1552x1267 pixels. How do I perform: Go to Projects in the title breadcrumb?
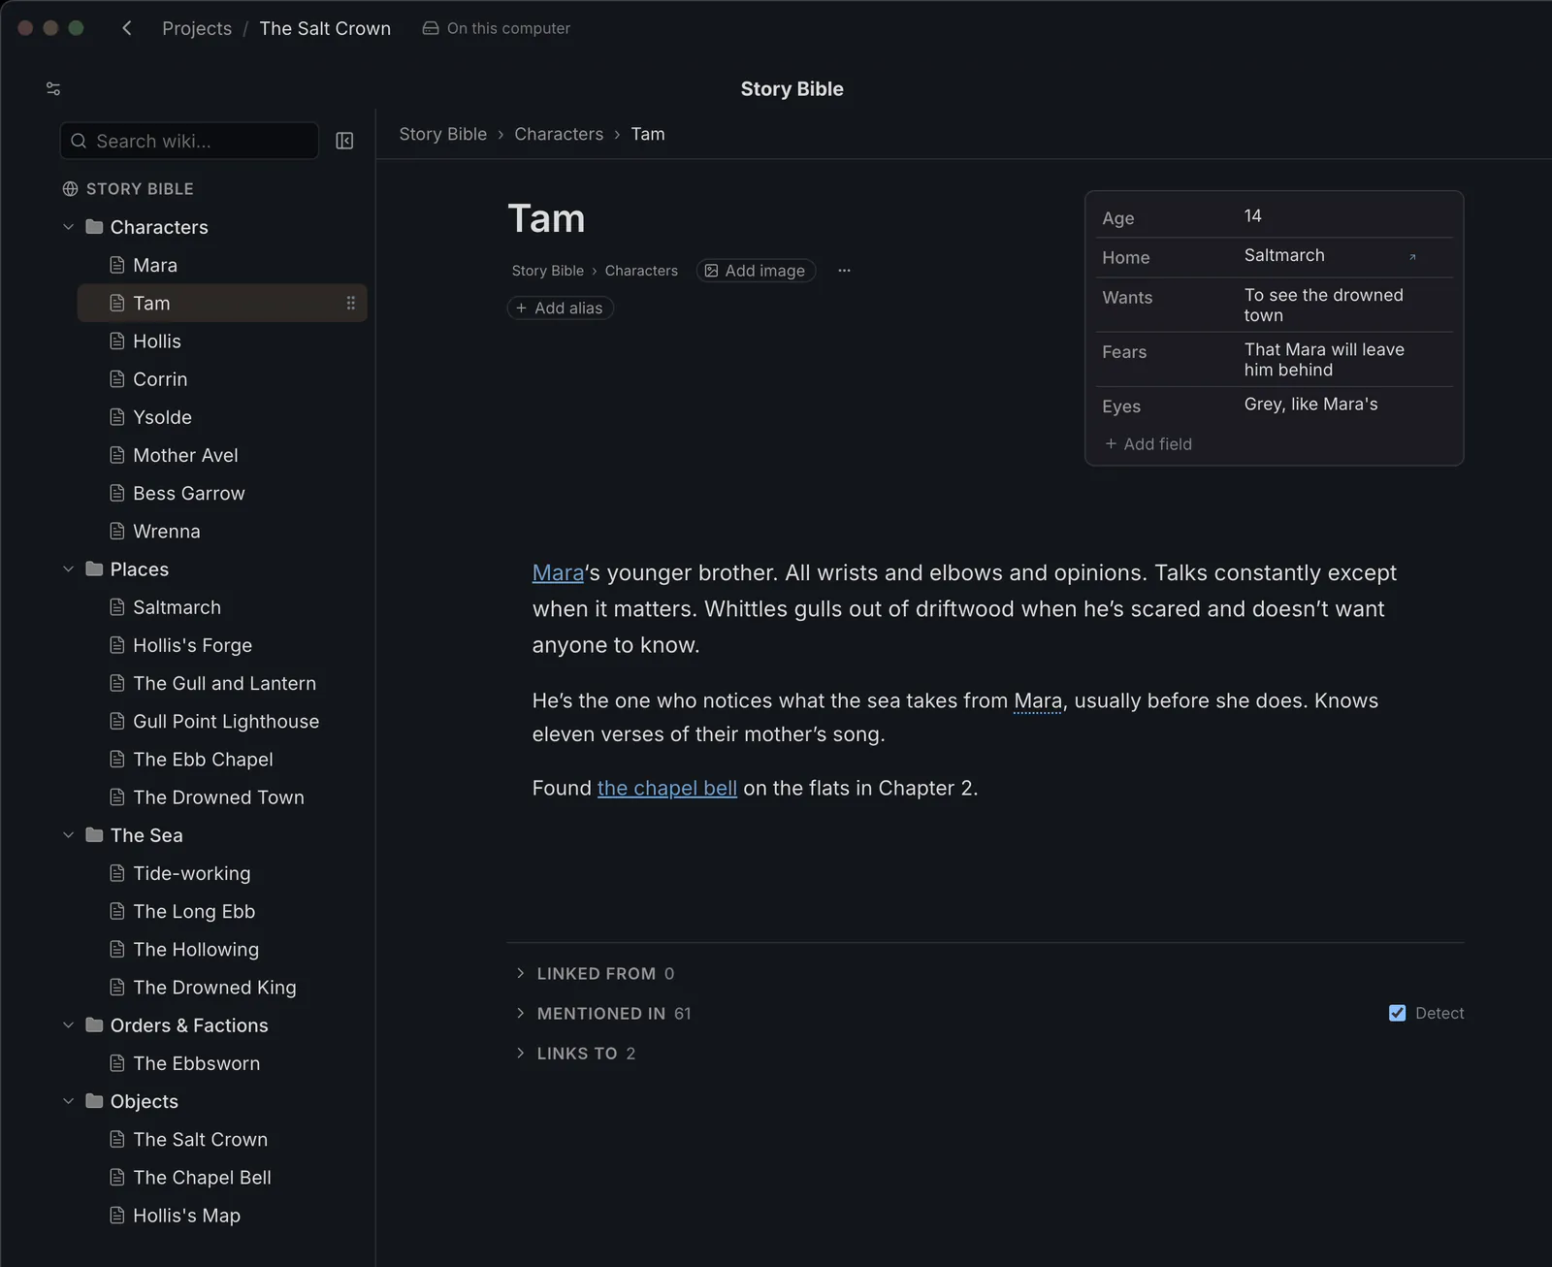[x=197, y=28]
